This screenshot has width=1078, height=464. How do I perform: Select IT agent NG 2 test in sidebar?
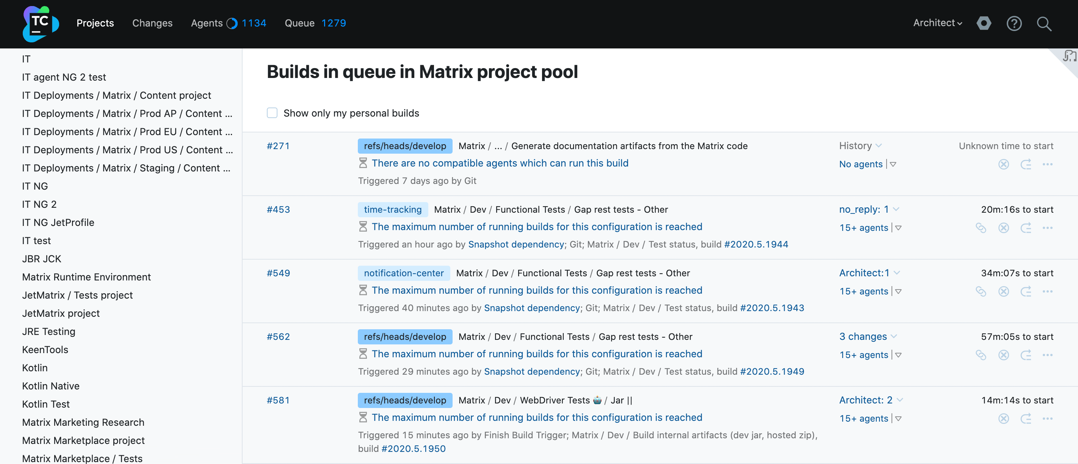[64, 77]
